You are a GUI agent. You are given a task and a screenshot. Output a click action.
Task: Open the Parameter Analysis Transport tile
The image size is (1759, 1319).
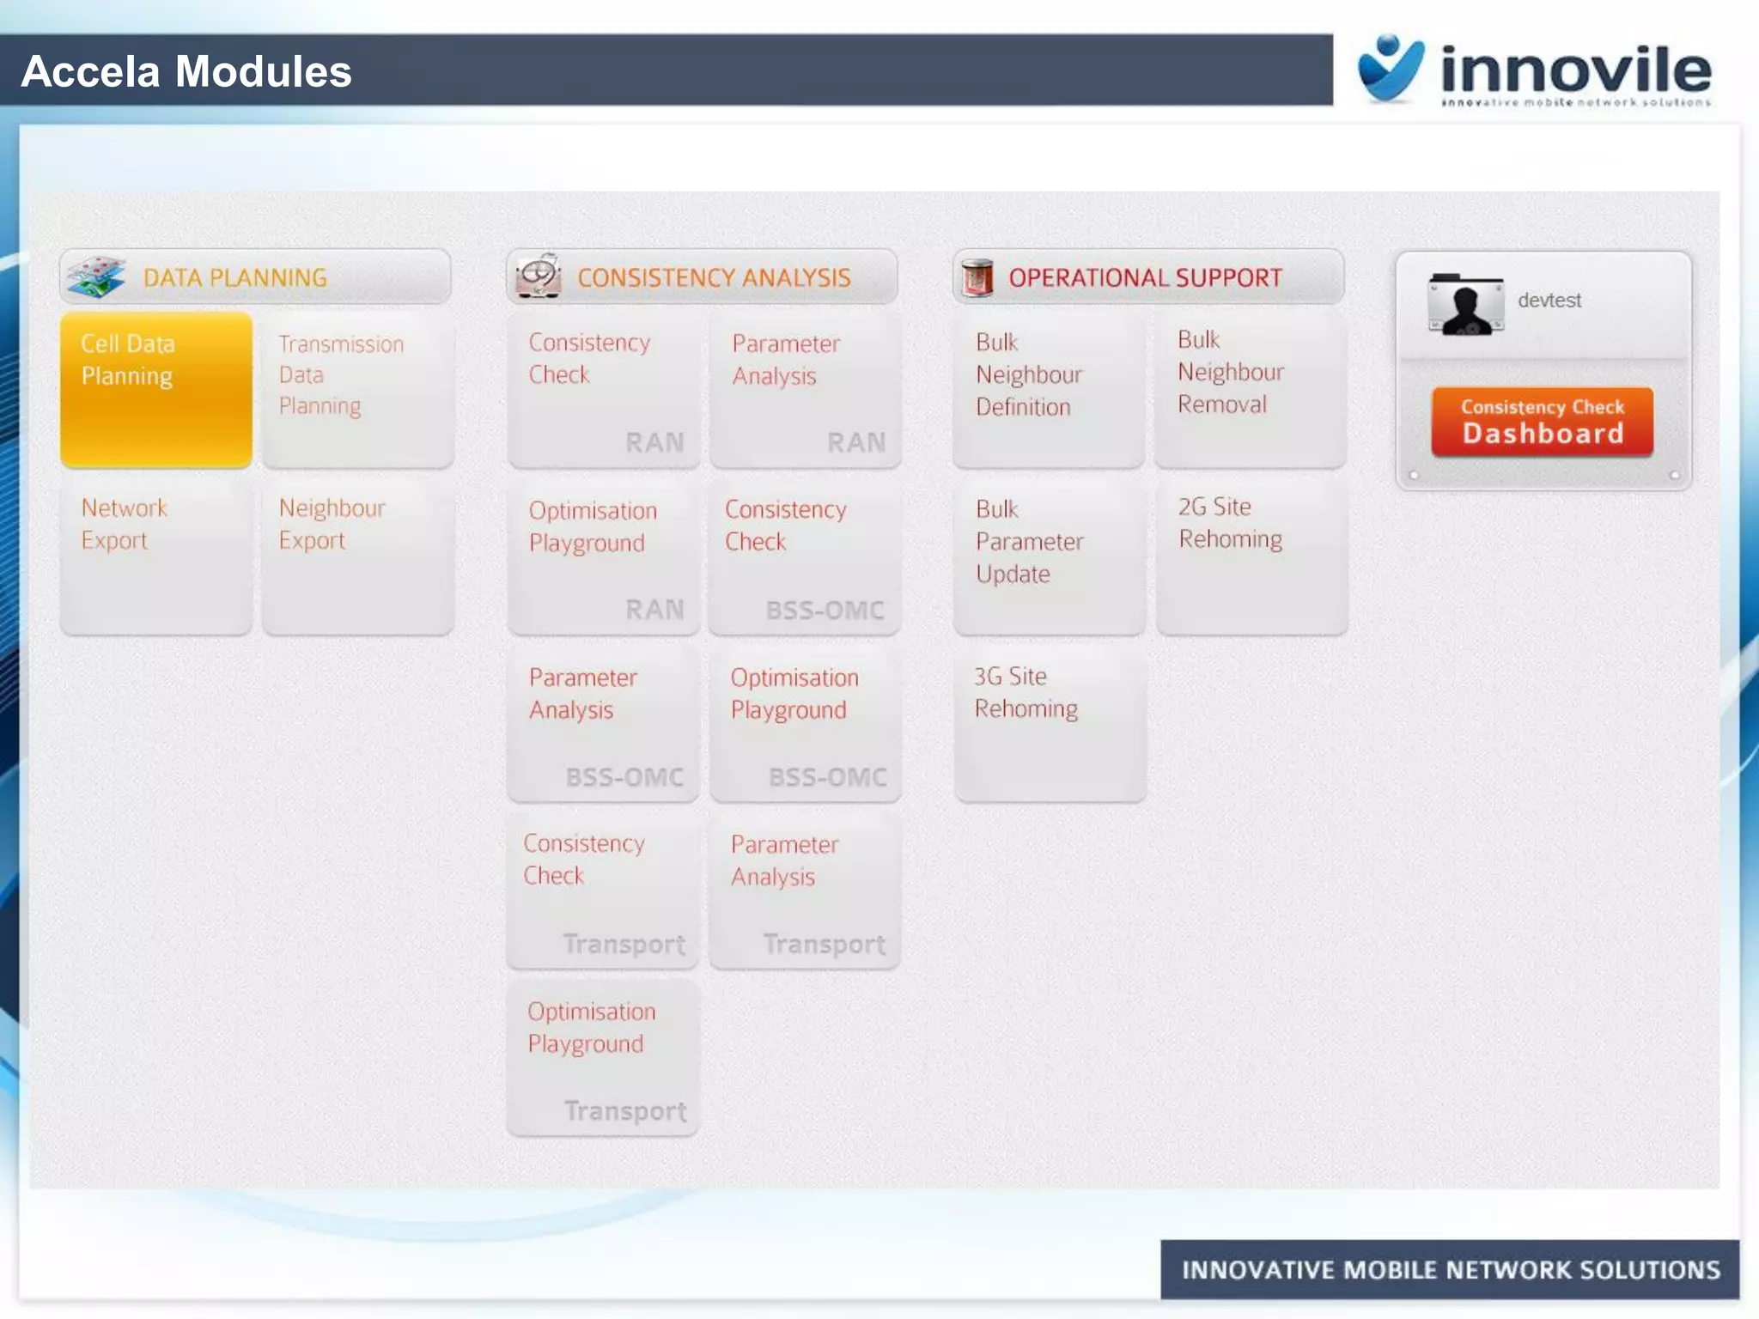[806, 890]
